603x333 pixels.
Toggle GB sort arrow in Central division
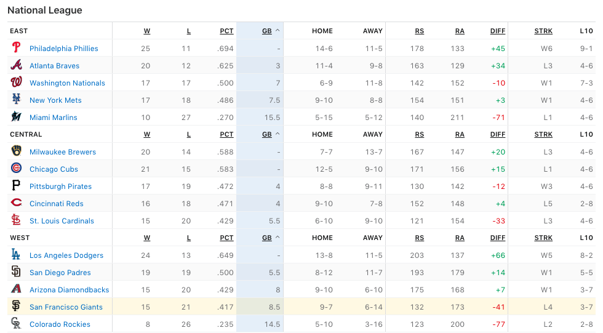coord(278,134)
